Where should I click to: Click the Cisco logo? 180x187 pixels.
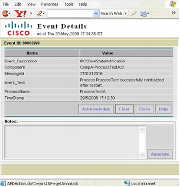(x=18, y=28)
